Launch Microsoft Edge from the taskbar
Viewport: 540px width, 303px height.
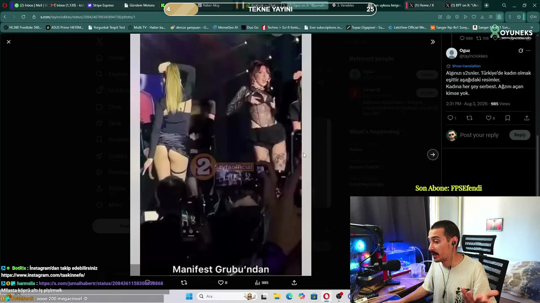click(289, 296)
